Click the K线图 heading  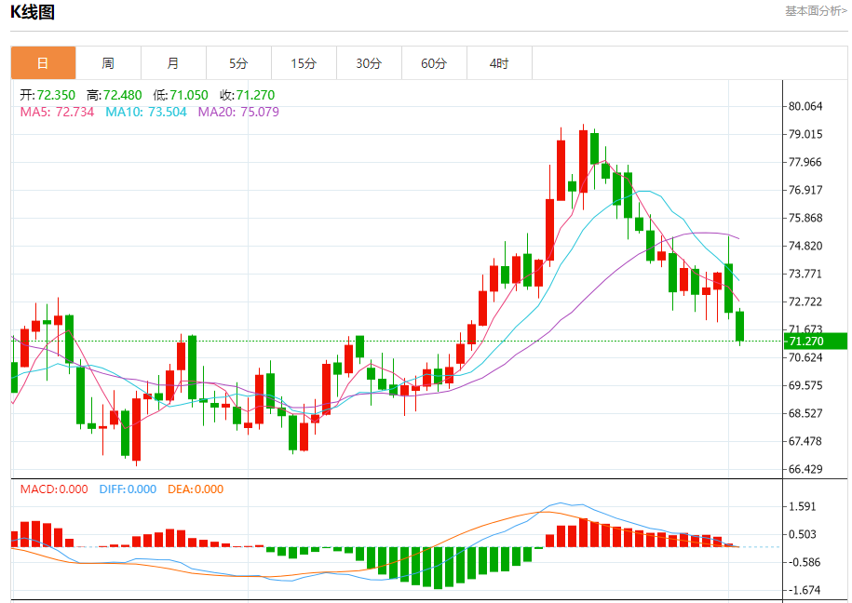tap(33, 12)
